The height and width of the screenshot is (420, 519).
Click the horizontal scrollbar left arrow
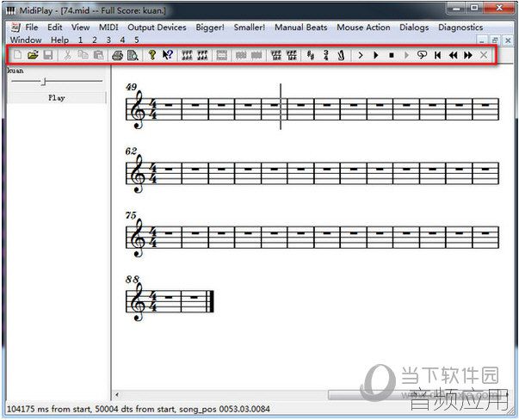click(117, 394)
